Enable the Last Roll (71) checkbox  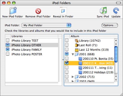[x=67, y=45]
